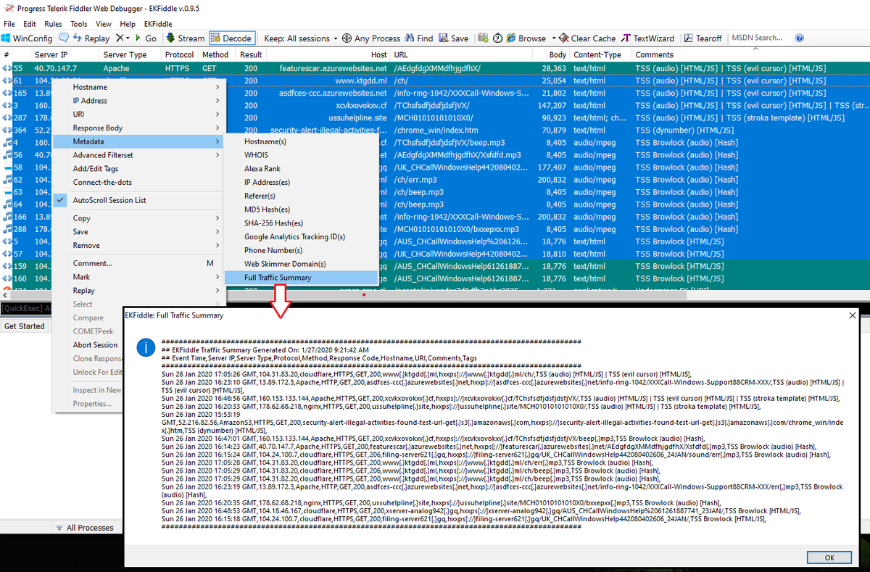Select WHOIS in Metadata submenu
The width and height of the screenshot is (870, 572).
pos(301,155)
